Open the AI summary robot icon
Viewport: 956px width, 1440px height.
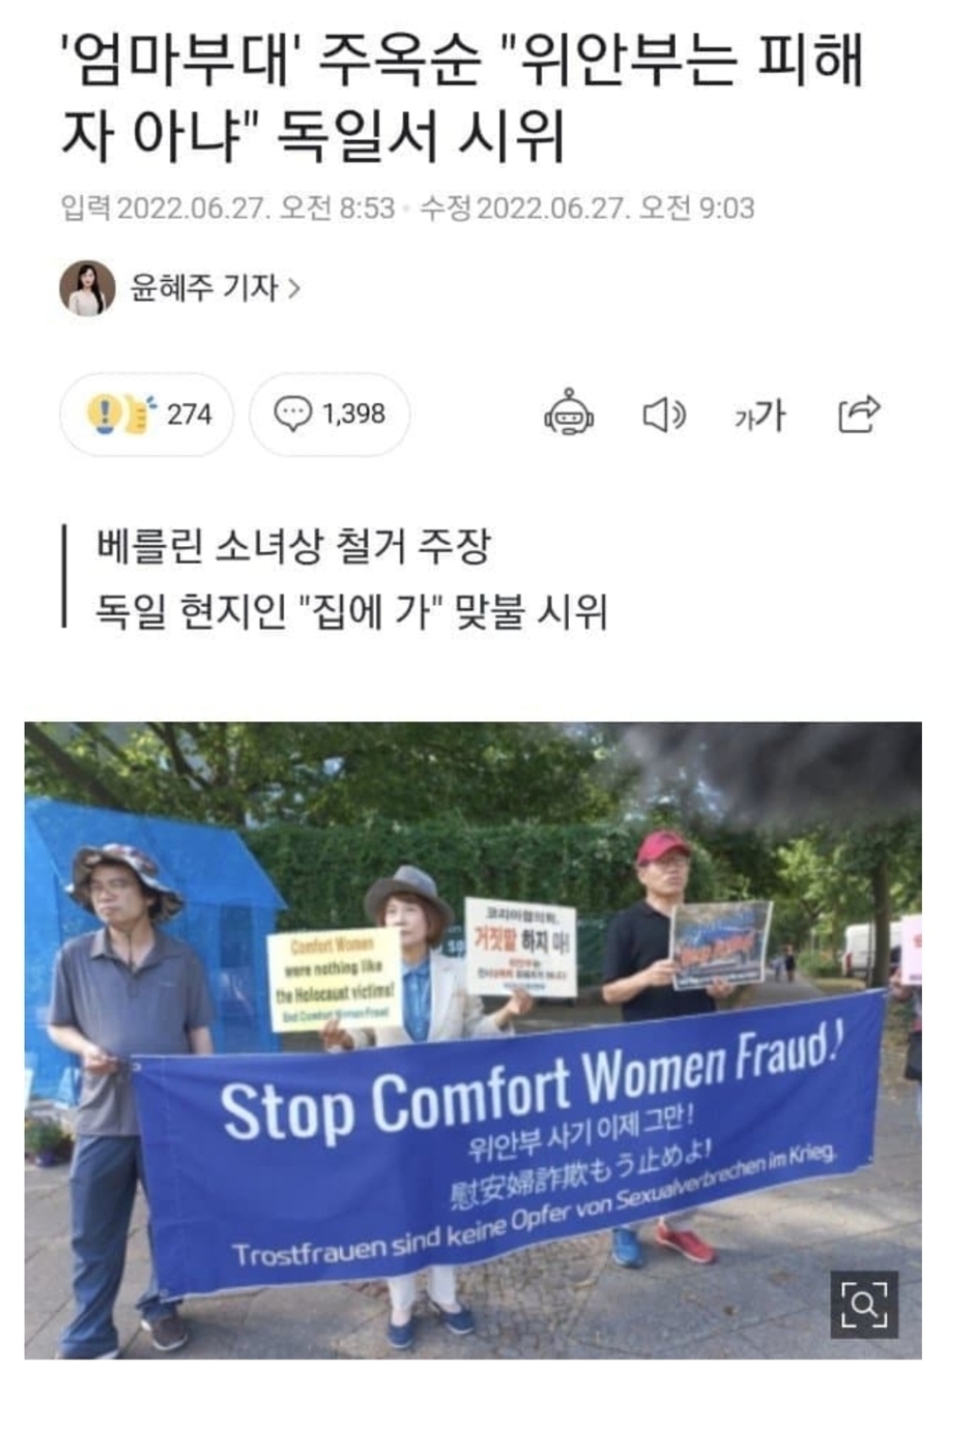[568, 414]
